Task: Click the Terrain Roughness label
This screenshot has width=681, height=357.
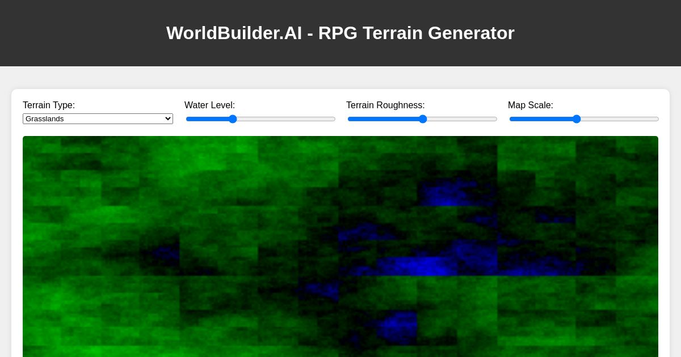Action: point(385,105)
